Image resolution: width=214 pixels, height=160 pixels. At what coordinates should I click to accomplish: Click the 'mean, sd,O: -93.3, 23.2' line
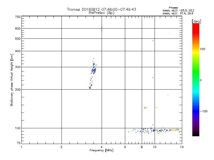[178, 10]
